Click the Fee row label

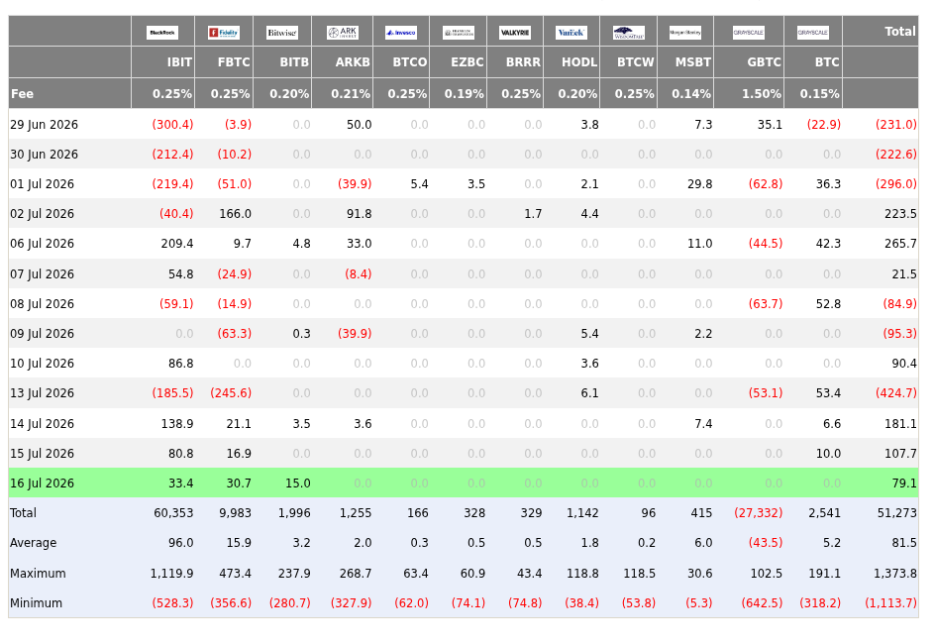[22, 93]
